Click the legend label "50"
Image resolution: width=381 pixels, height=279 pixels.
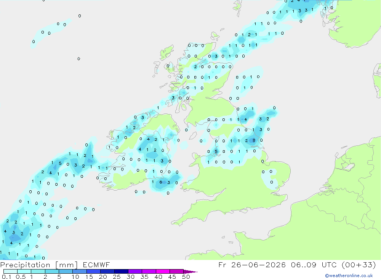(x=186, y=277)
